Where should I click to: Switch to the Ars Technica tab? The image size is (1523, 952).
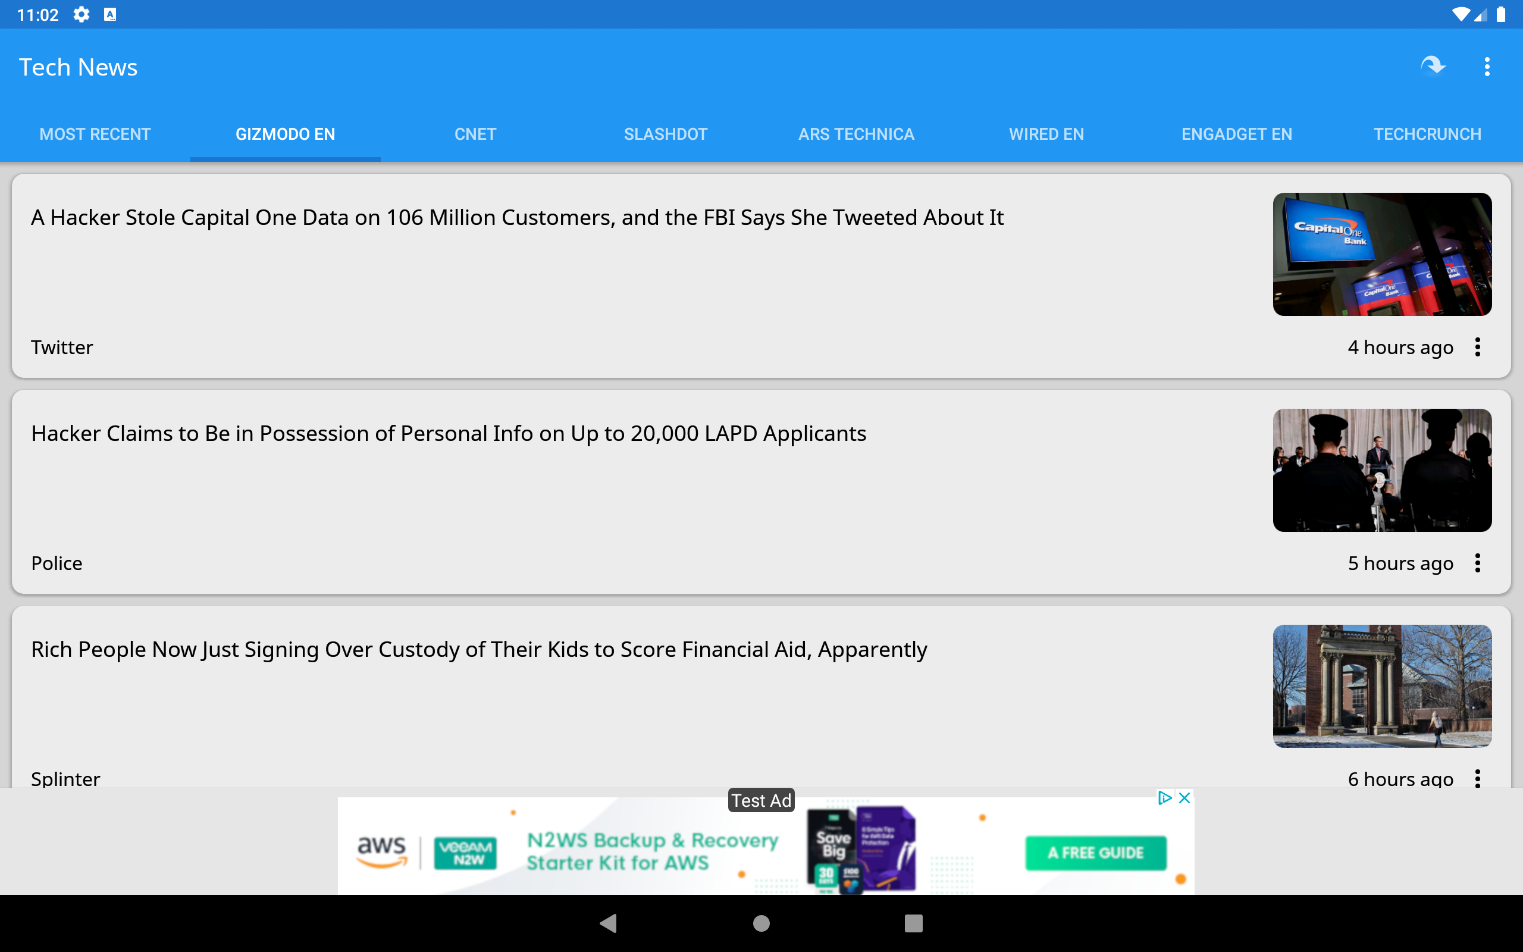[x=857, y=134]
